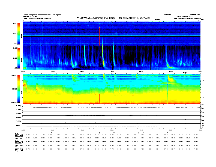Select the -160.00 label on TNR scale
This screenshot has height=167, width=216.
(x=14, y=102)
